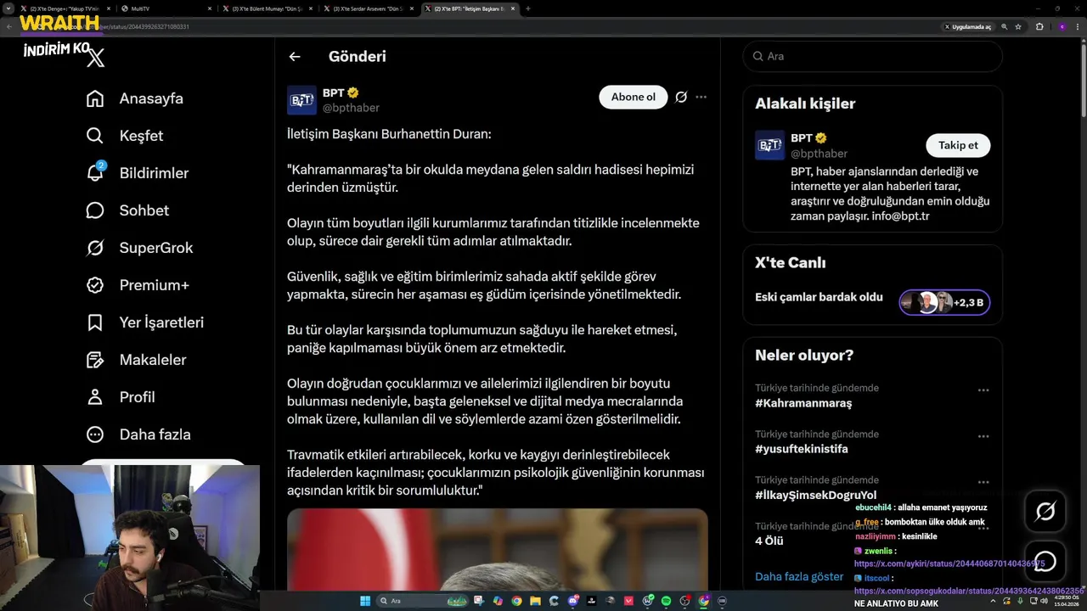This screenshot has width=1087, height=611.
Task: Open more options for #Kahramanmaraş trend
Action: tap(983, 390)
